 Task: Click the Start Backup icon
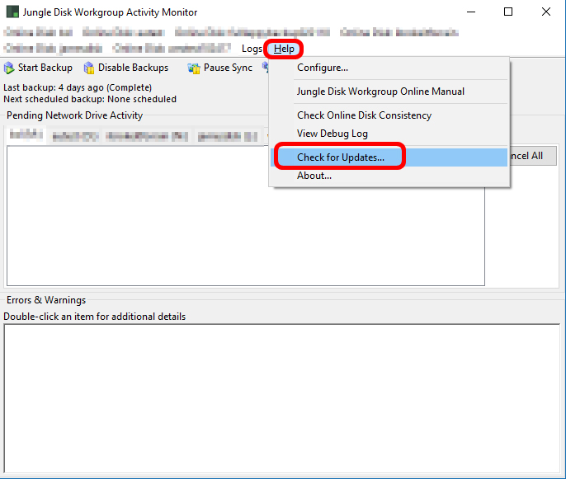(9, 68)
